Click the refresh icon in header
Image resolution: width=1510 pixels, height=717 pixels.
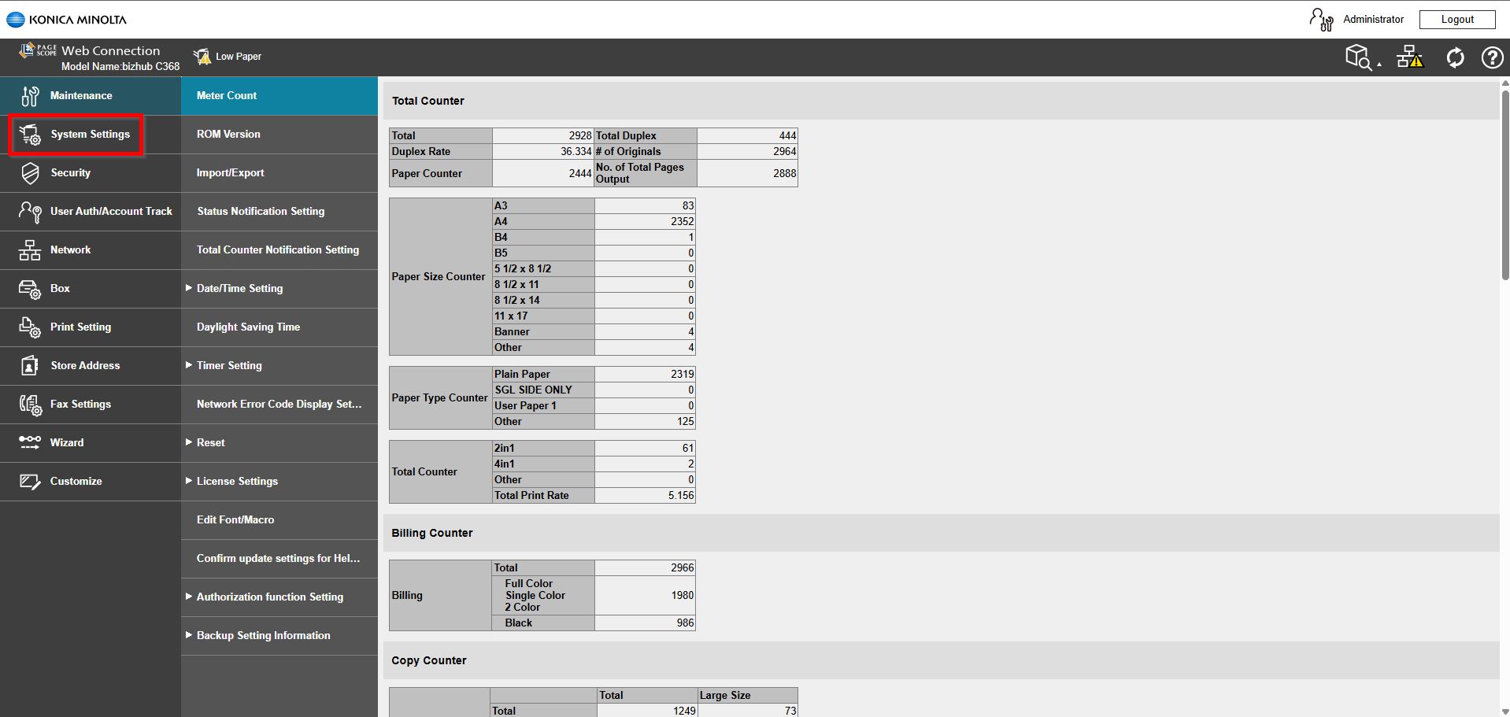coord(1455,57)
